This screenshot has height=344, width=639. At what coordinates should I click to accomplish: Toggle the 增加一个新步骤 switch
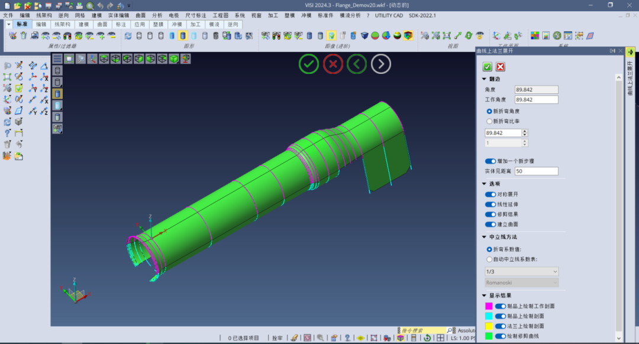point(490,161)
